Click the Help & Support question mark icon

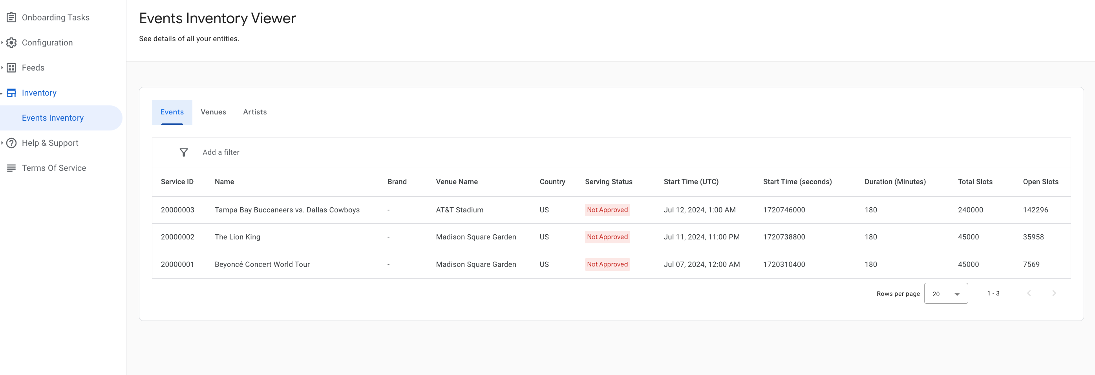11,143
